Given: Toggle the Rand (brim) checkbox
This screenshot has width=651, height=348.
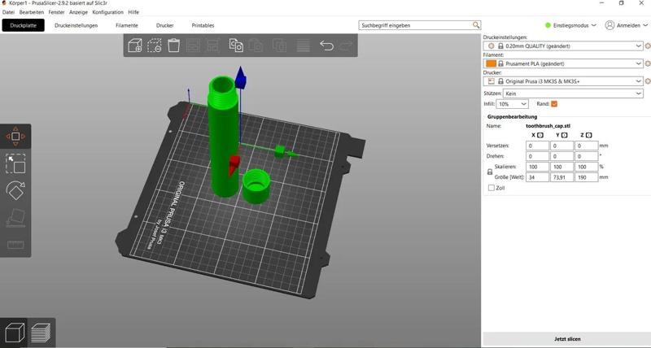Looking at the screenshot, I should (554, 104).
